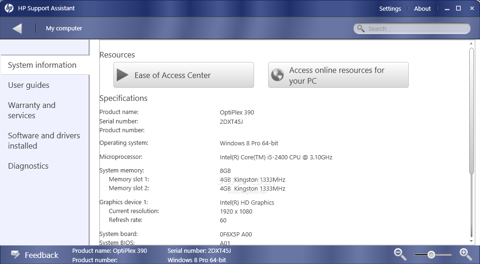Click the Resources heading

(117, 55)
